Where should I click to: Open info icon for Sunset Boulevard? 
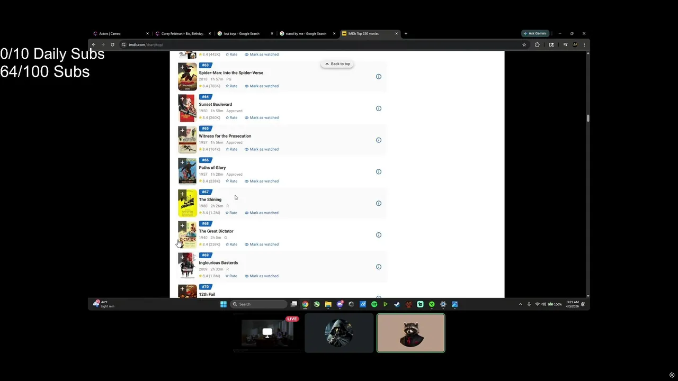coord(379,108)
